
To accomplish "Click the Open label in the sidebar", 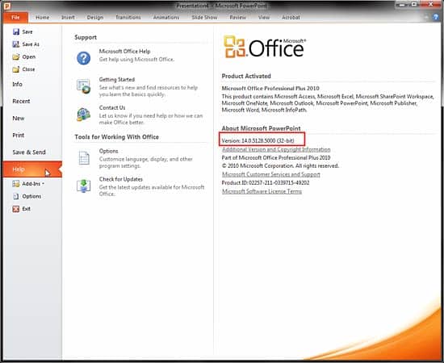I will pyautogui.click(x=29, y=56).
